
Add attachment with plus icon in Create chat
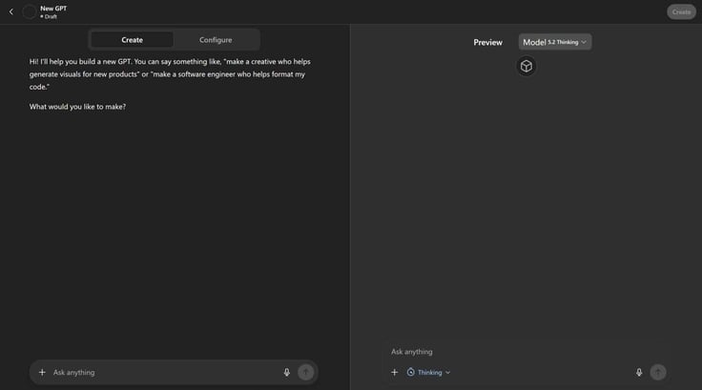click(x=42, y=372)
